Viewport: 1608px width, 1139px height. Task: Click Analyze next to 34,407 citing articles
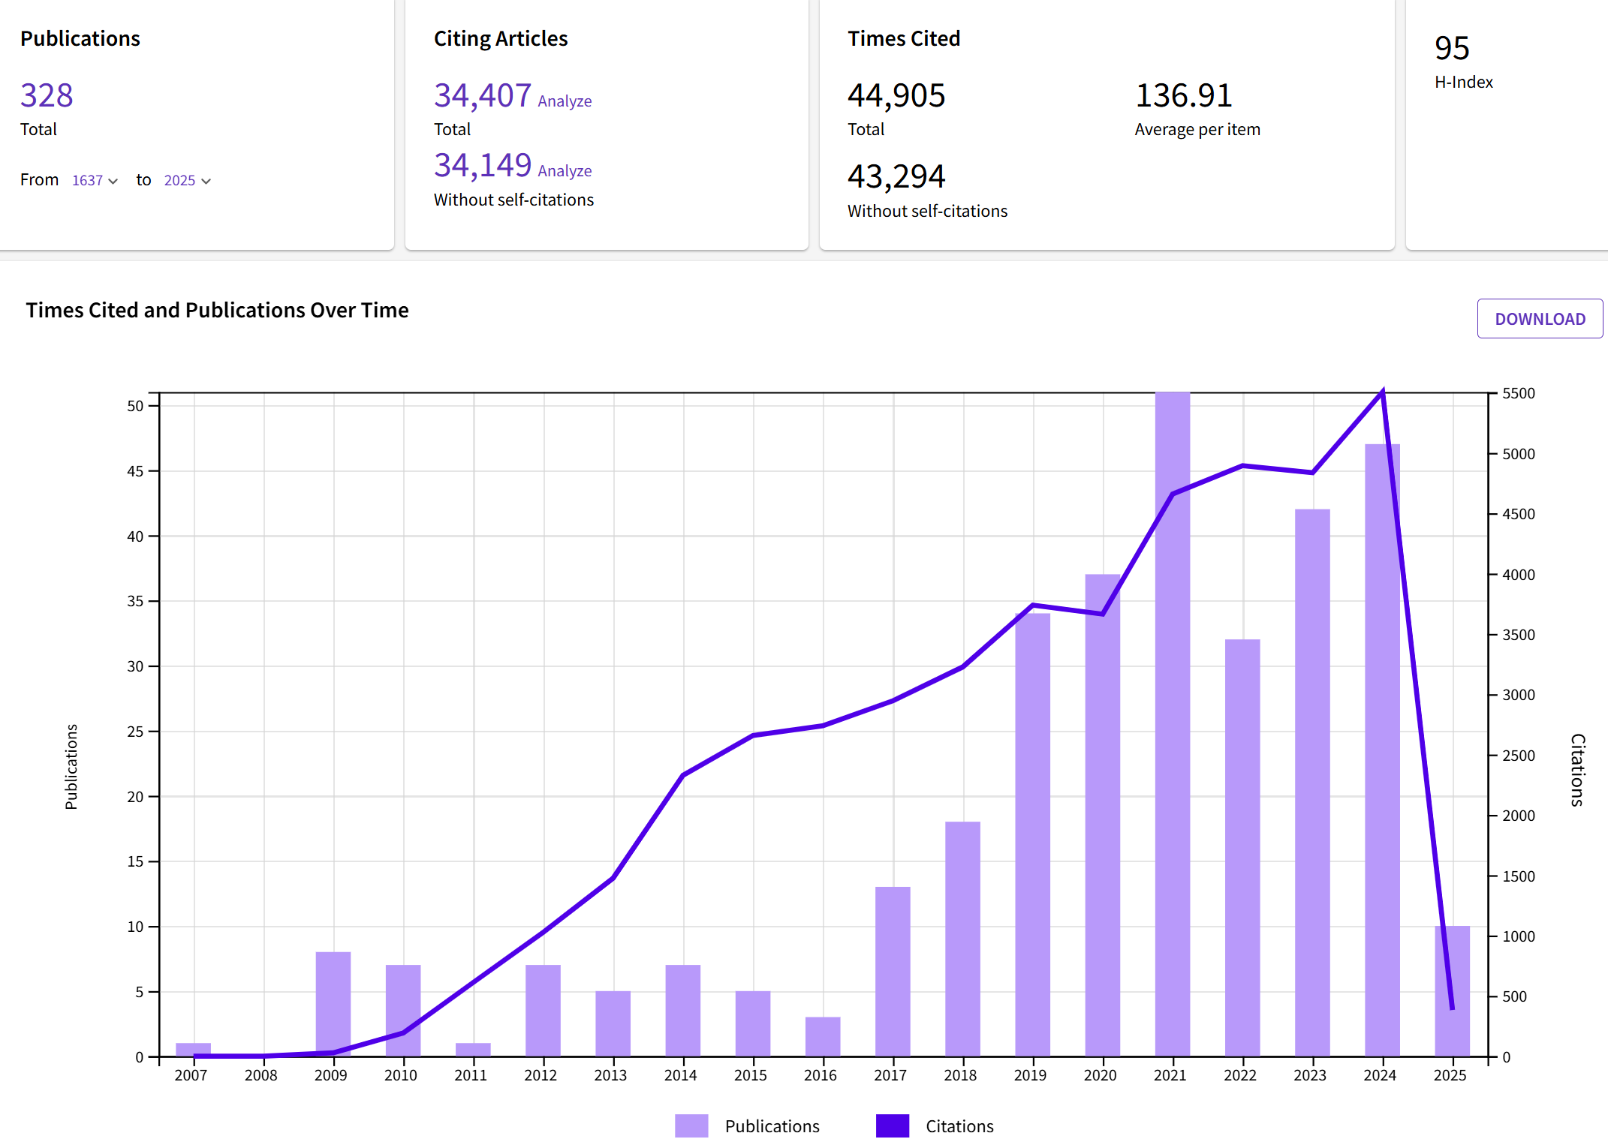pos(565,101)
